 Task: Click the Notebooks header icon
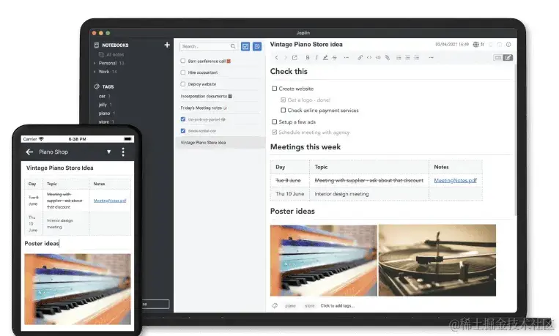96,45
